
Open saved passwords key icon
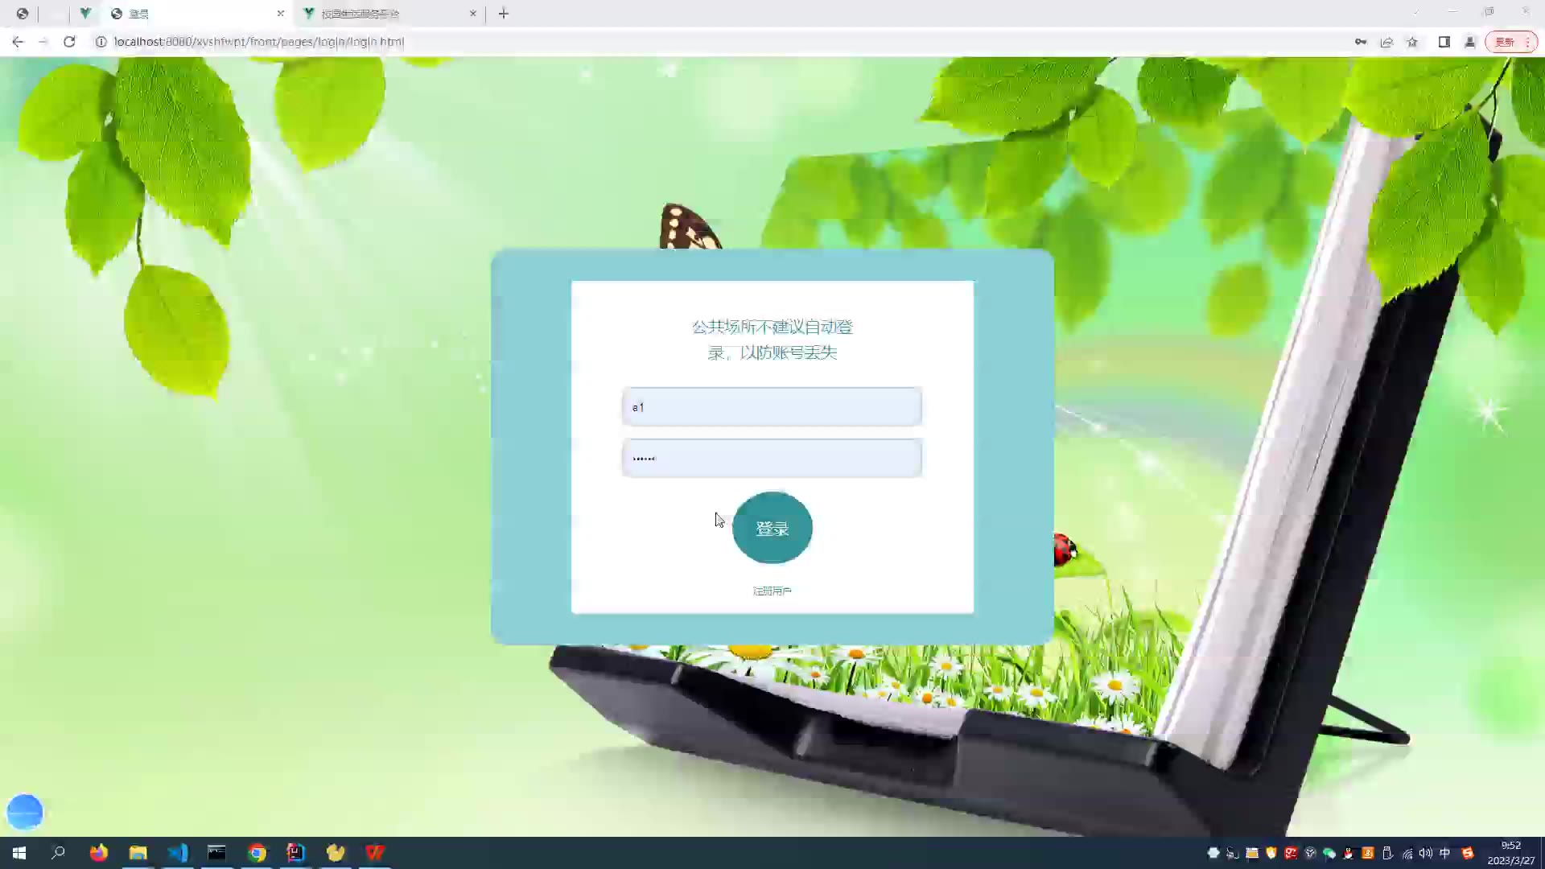[1361, 42]
